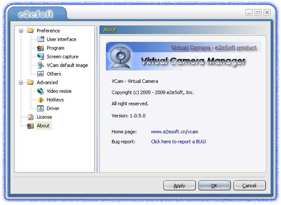This screenshot has height=205, width=281.
Task: Click the Hotkeys diamond warning icon
Action: coord(40,100)
